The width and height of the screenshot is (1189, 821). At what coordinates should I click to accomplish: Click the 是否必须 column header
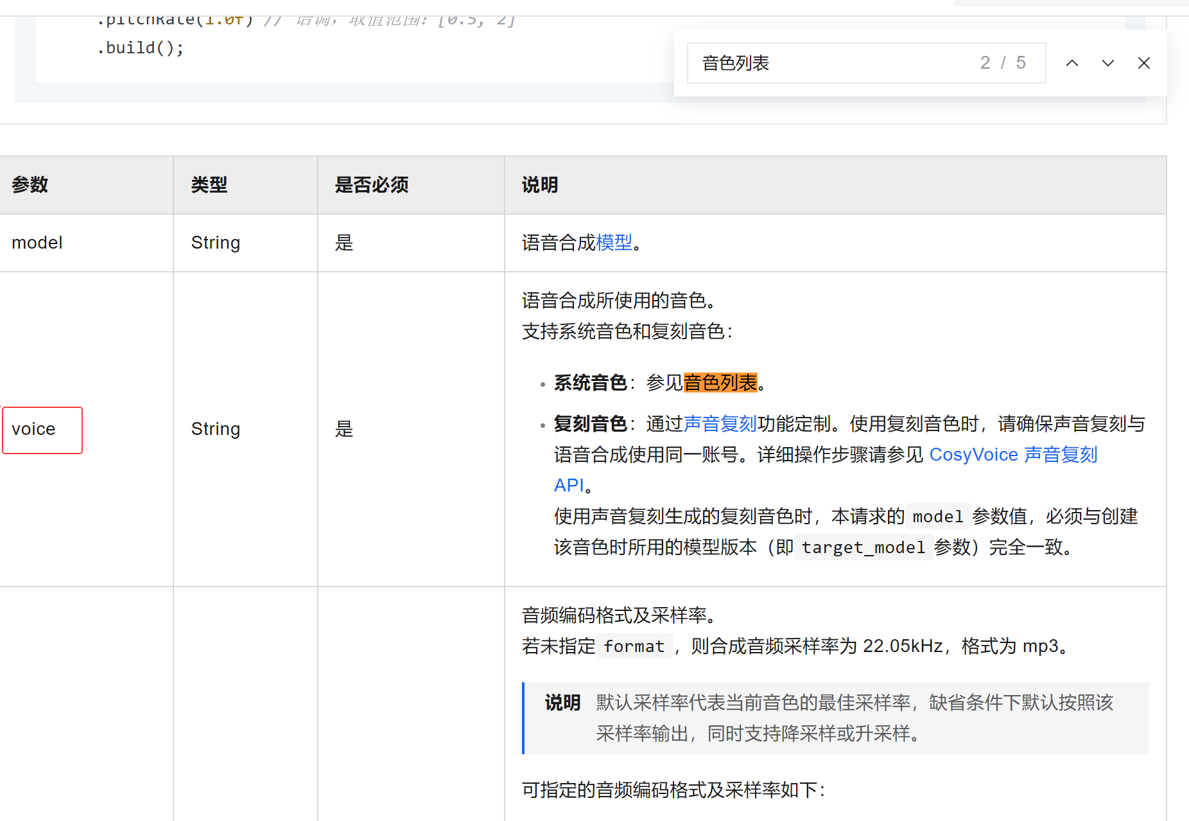pos(411,185)
